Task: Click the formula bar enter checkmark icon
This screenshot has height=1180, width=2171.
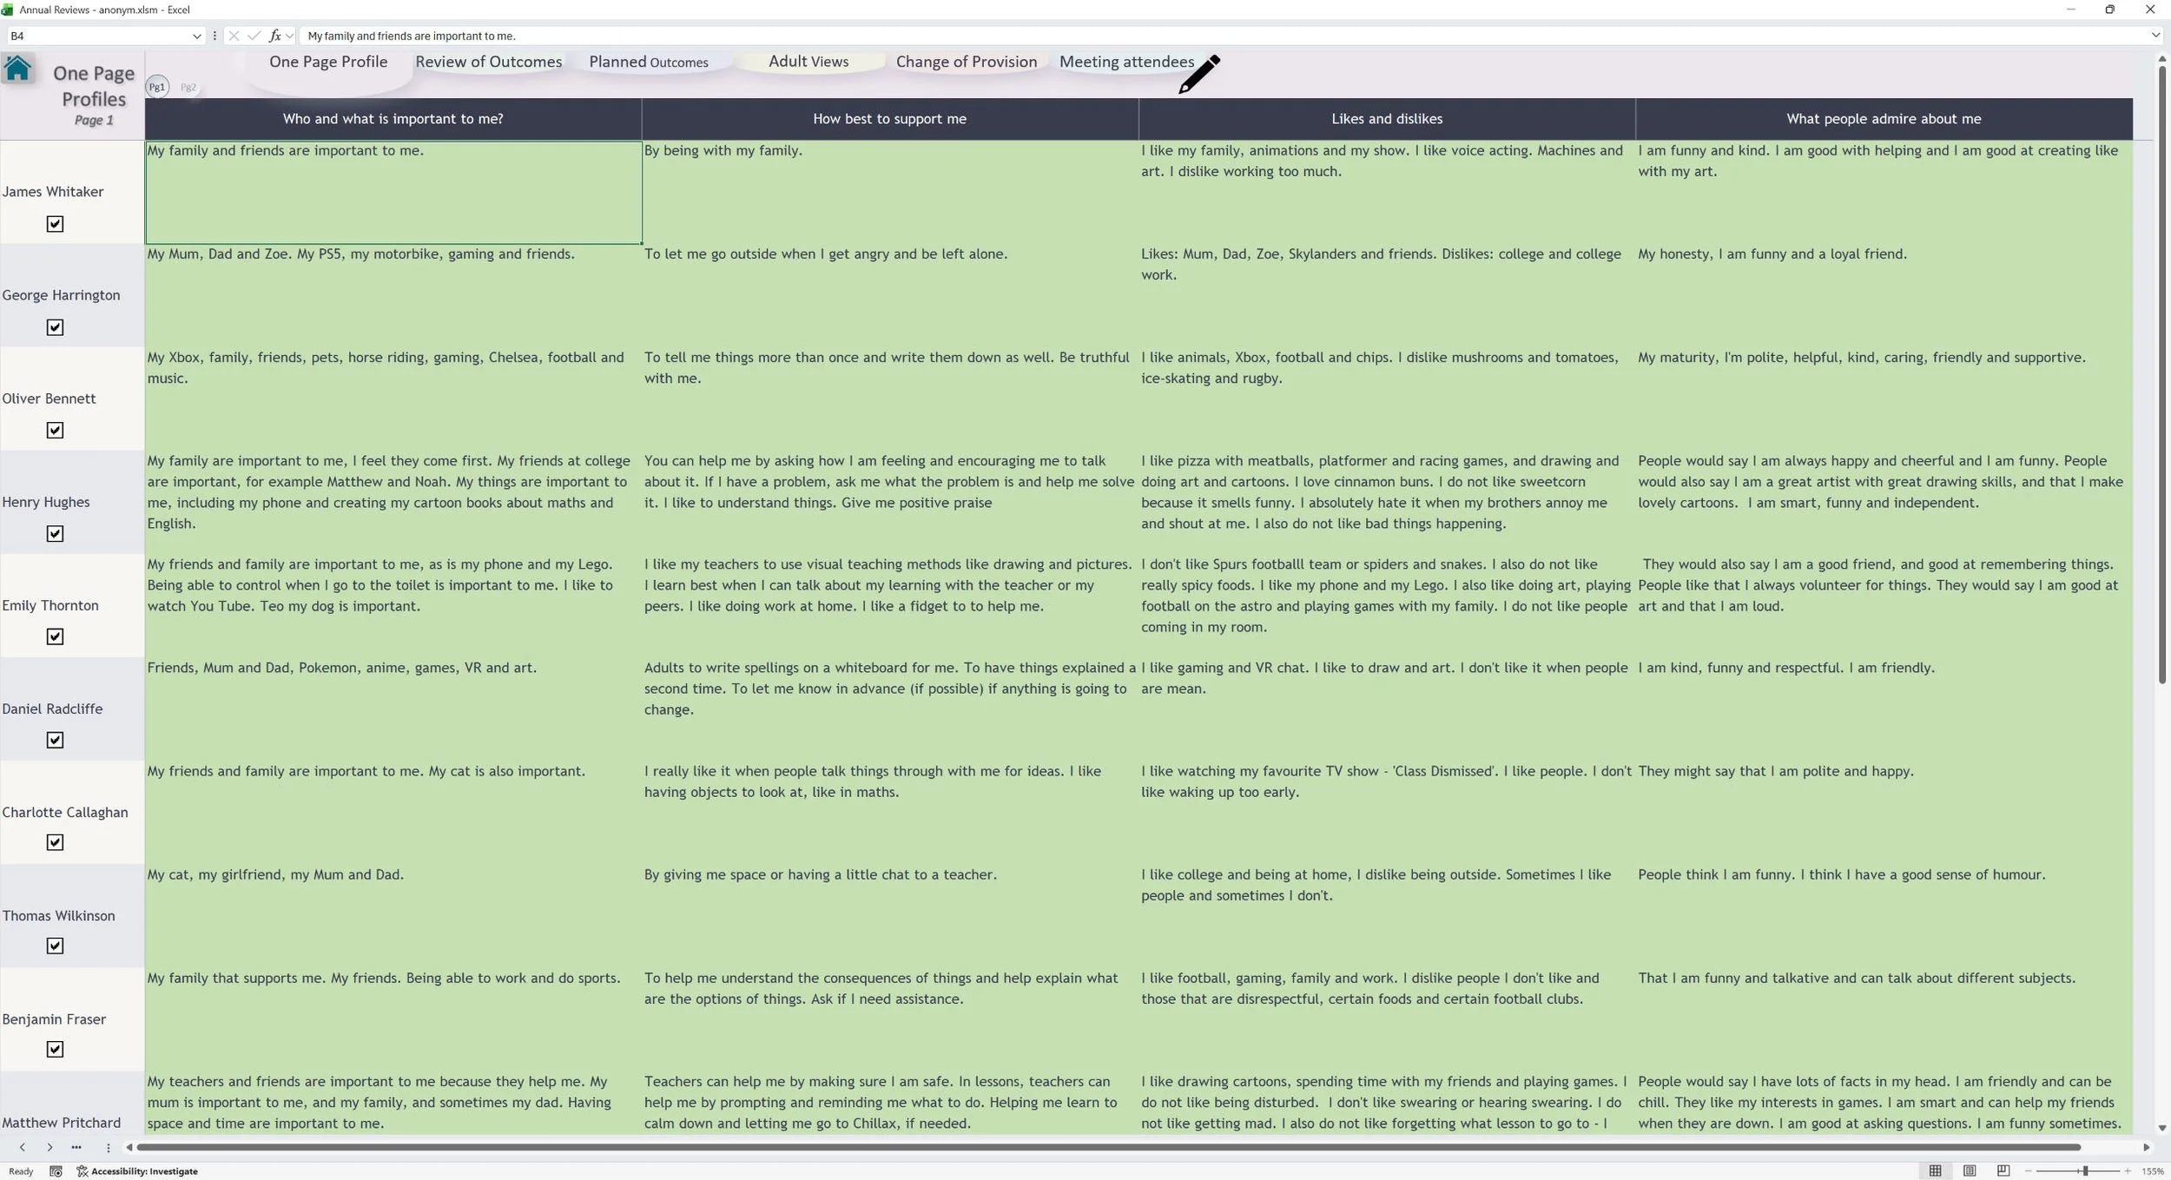Action: coord(254,36)
